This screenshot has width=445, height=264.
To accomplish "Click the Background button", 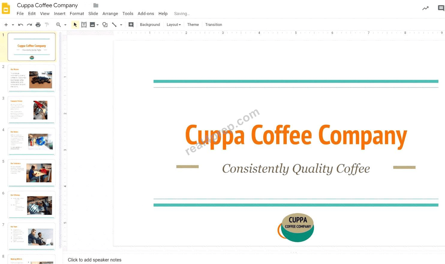I will pyautogui.click(x=150, y=25).
